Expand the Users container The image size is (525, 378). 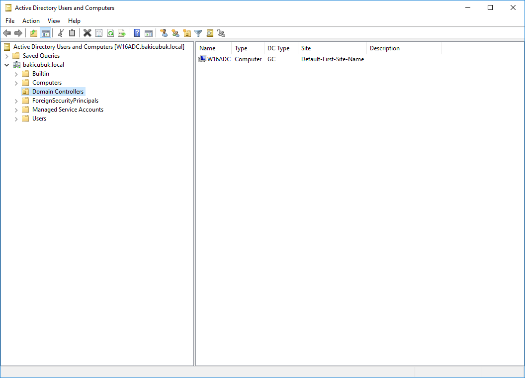coord(16,119)
